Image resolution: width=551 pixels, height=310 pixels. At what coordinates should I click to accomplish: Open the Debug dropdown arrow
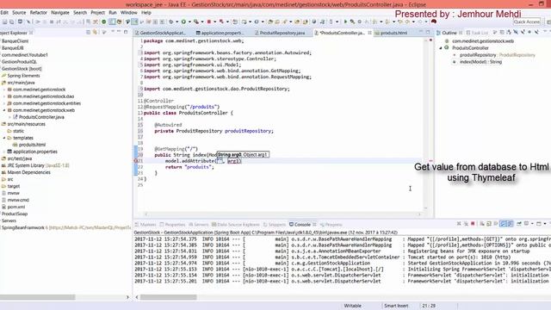click(x=176, y=22)
